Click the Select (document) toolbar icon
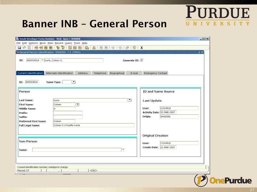This screenshot has height=192, width=257. pyautogui.click(x=29, y=48)
